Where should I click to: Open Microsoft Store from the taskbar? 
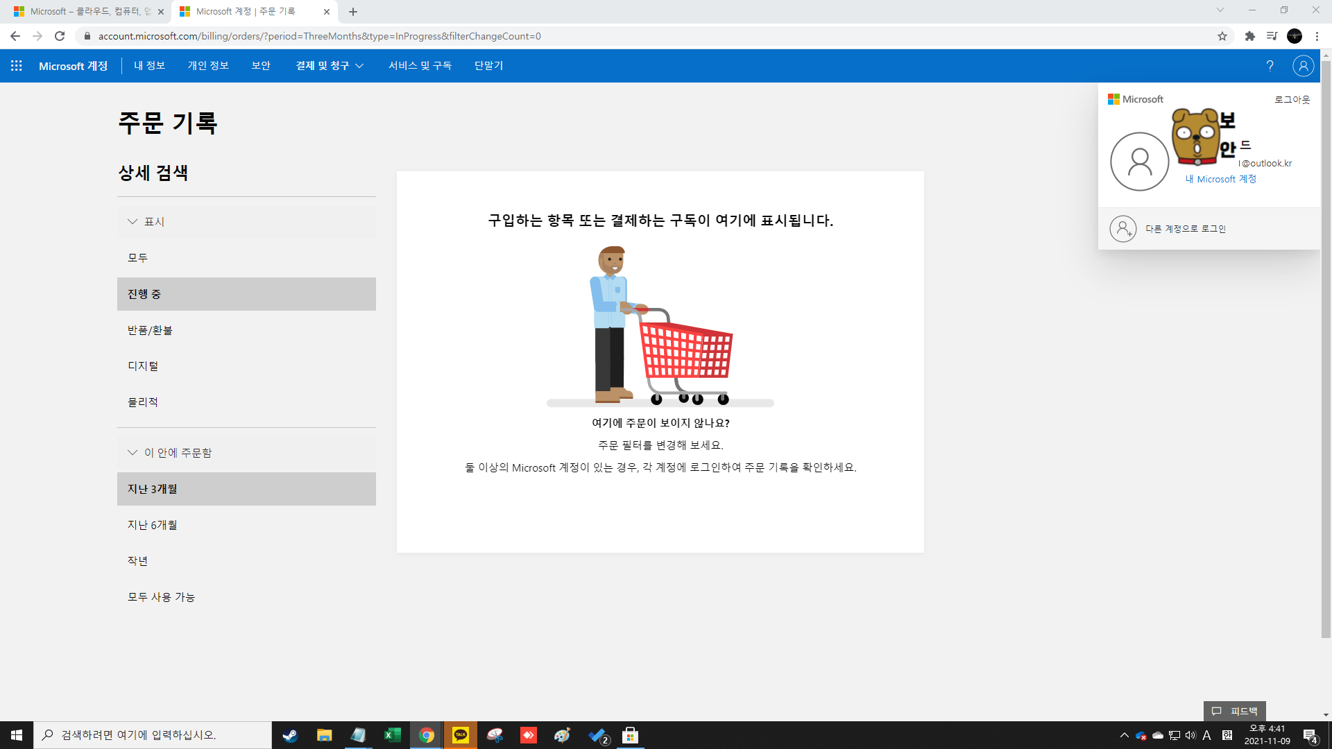(x=630, y=735)
